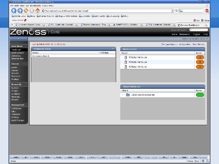Open the Device Issues portlet settings arrow
219x164 pixels.
point(202,49)
